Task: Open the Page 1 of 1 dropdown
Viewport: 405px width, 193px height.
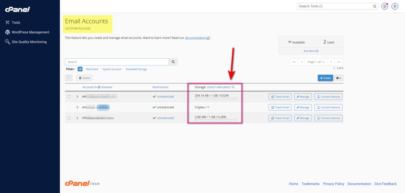Action: (316, 62)
